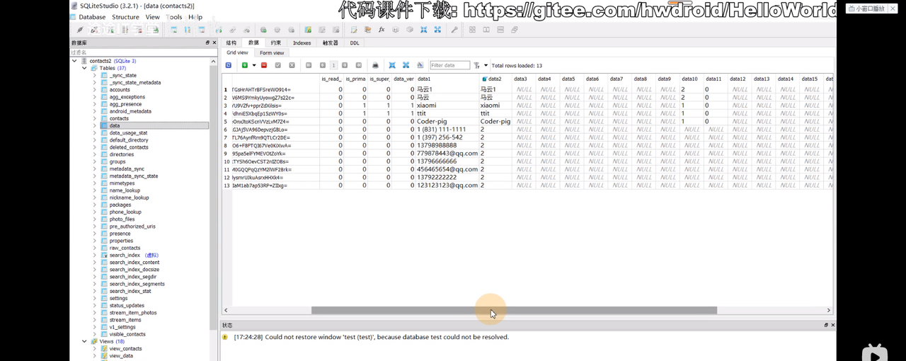
Task: Collapse the contacts2 database node
Action: 75,61
